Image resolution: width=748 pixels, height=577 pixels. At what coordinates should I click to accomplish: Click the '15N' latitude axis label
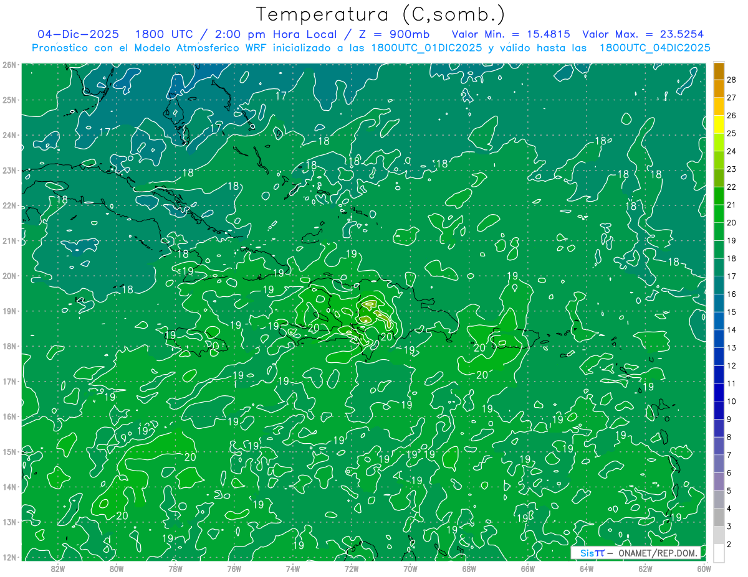pos(9,451)
